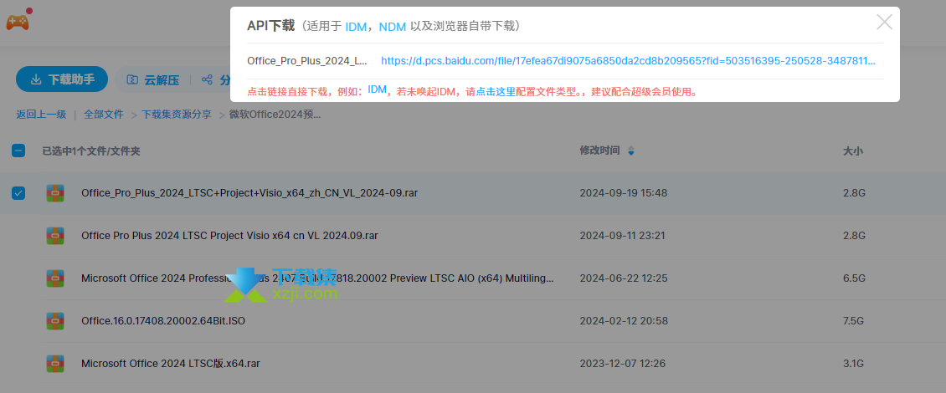Click rar icon of Office Pro Plus 2024 LTSC Project Visio x64 cn
The height and width of the screenshot is (393, 946).
(x=55, y=235)
